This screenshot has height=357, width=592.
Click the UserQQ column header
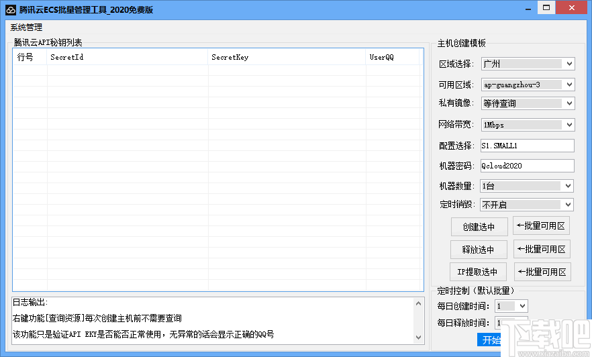pos(393,57)
